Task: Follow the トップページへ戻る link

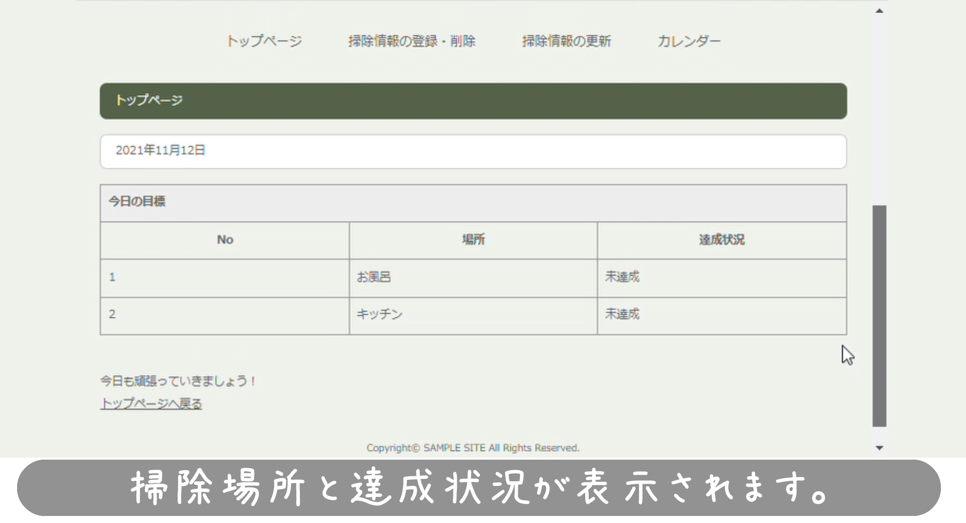Action: coord(151,403)
